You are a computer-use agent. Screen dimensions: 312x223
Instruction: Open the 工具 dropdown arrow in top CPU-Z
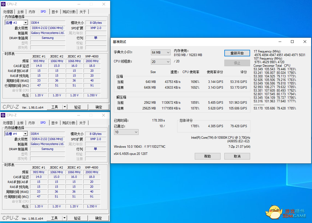(x=65, y=107)
